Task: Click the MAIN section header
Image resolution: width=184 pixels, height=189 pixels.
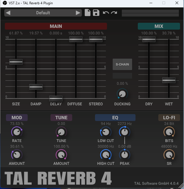Action: pyautogui.click(x=56, y=26)
